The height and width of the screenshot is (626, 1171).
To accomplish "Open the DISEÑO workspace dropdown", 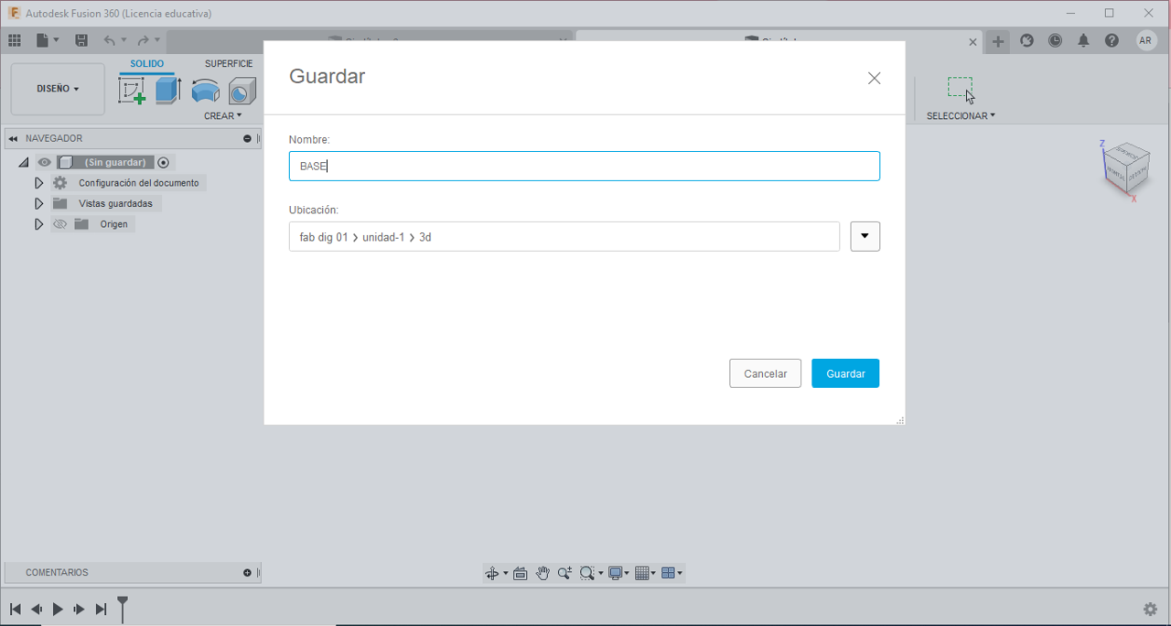I will point(58,89).
